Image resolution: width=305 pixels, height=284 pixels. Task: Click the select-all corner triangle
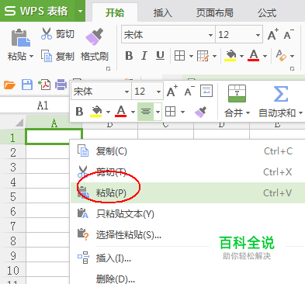click(x=19, y=123)
